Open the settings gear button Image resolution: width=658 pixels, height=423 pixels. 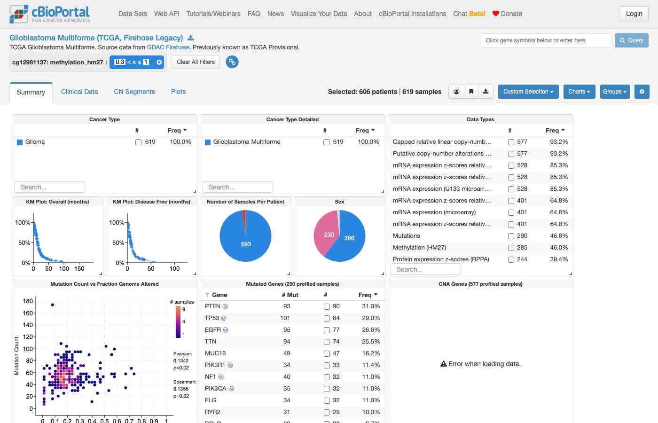[642, 92]
